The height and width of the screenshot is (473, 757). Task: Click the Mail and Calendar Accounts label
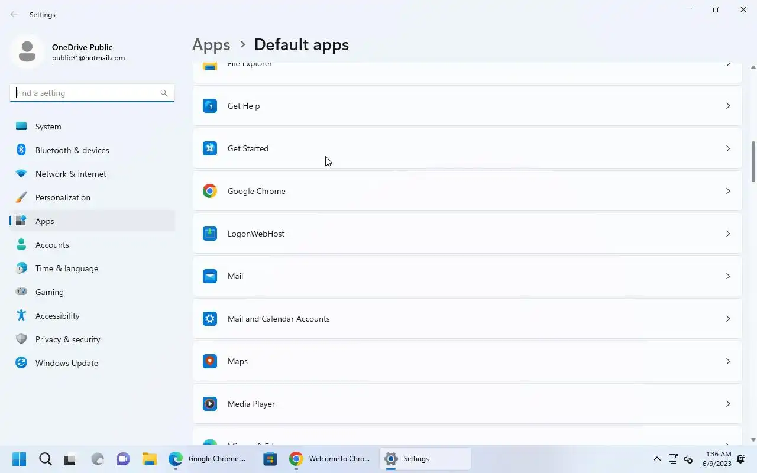pos(279,319)
